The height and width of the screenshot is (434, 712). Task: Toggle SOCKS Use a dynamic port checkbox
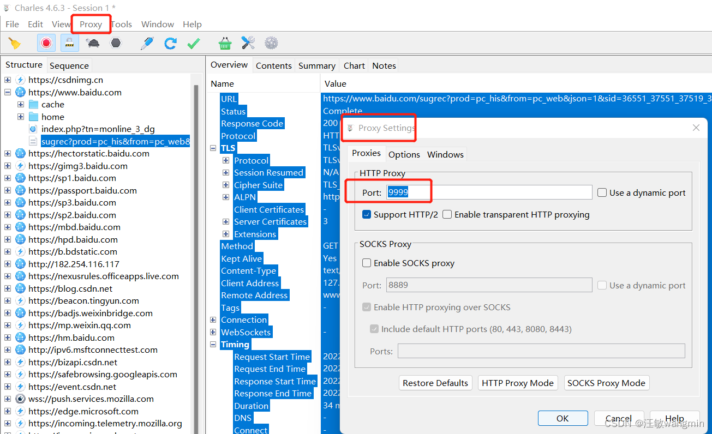tap(602, 285)
